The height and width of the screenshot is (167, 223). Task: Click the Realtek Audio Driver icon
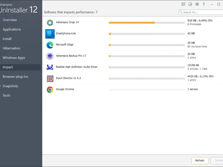tap(50, 67)
